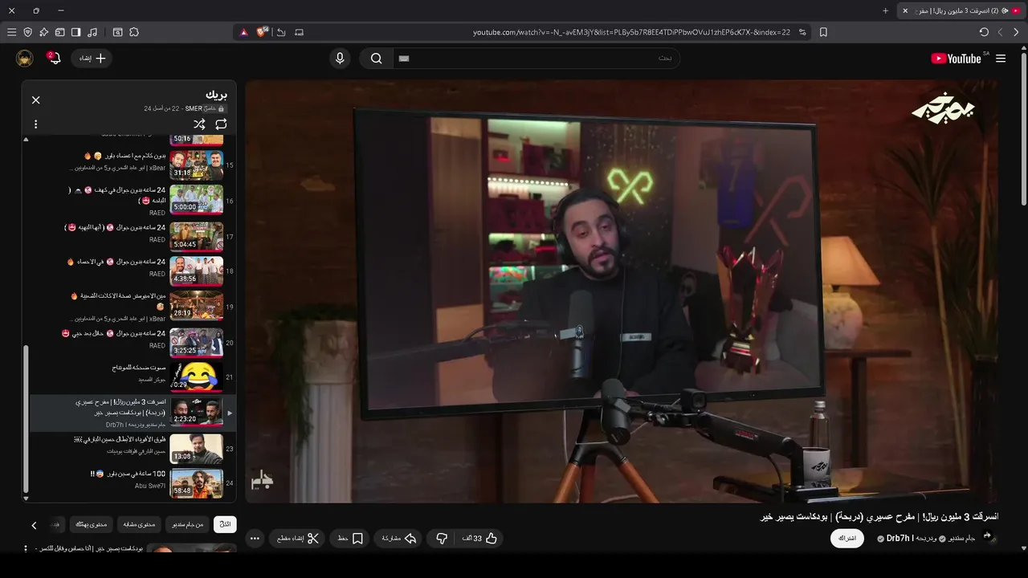This screenshot has width=1028, height=578.
Task: Click the video player to pause
Action: pos(622,291)
